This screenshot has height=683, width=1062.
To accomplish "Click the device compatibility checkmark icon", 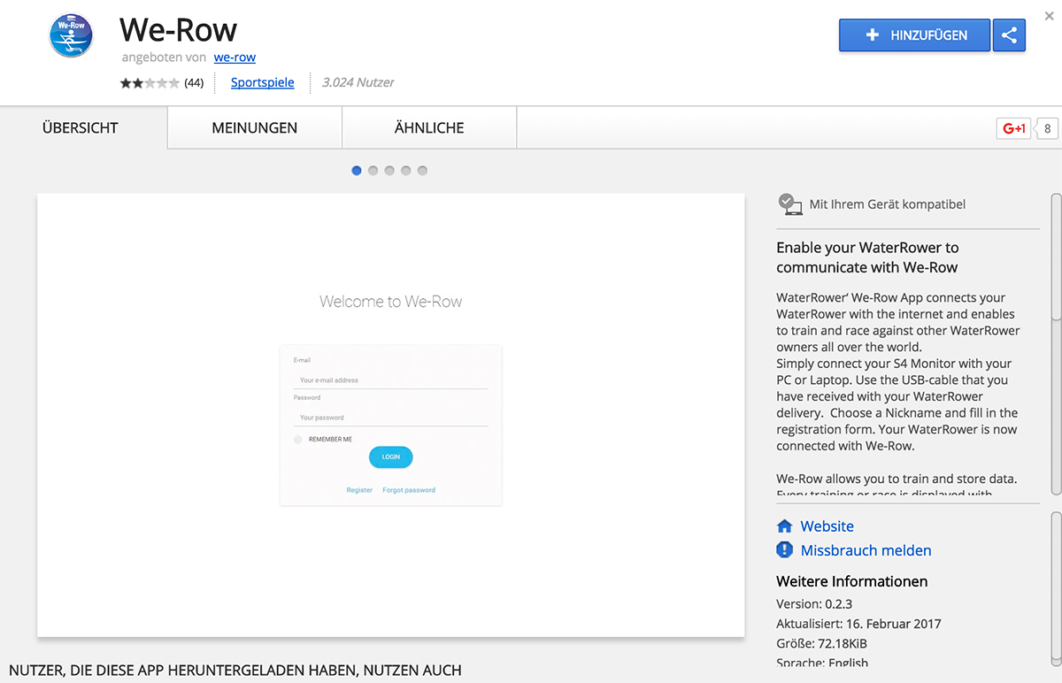I will pyautogui.click(x=789, y=204).
